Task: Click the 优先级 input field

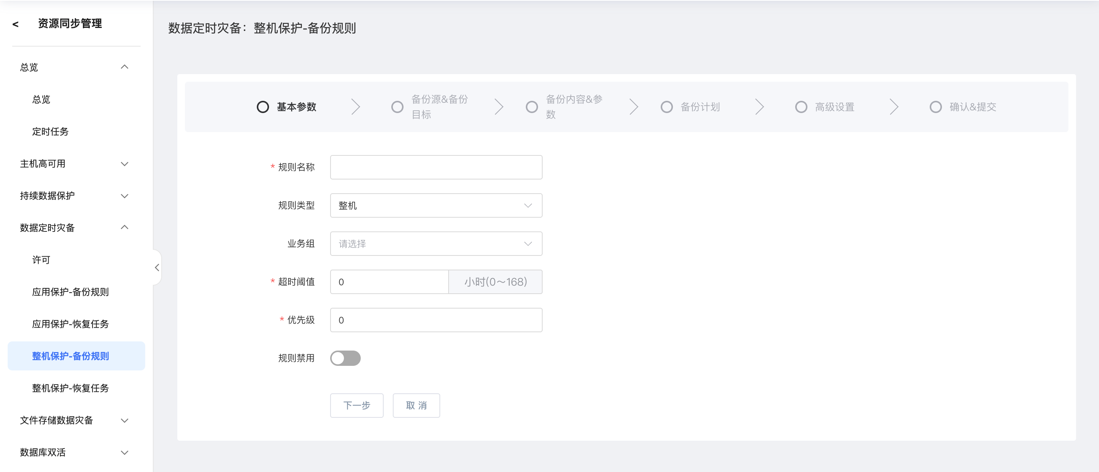Action: (x=436, y=320)
